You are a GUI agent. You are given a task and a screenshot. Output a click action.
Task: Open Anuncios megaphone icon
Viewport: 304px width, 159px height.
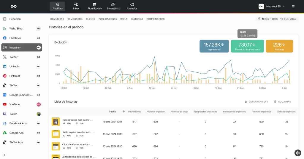pyautogui.click(x=132, y=6)
